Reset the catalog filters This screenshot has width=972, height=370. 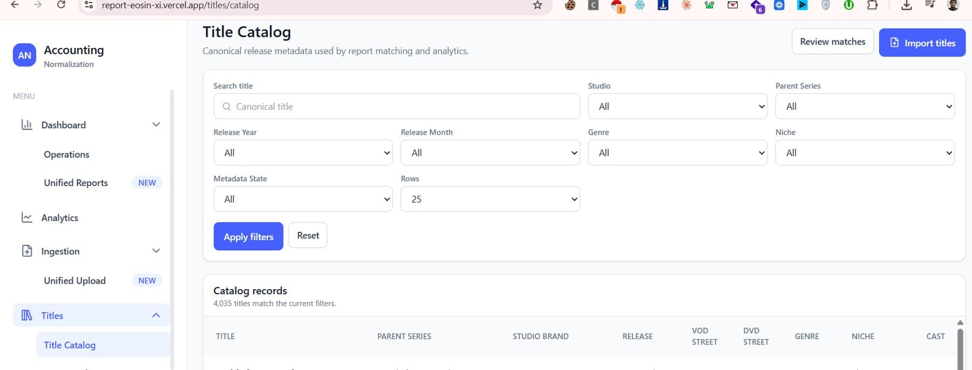click(308, 235)
